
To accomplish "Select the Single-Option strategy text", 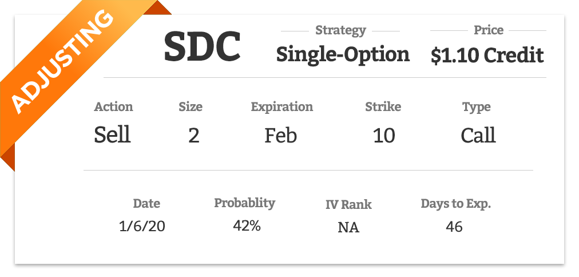I will coord(343,55).
